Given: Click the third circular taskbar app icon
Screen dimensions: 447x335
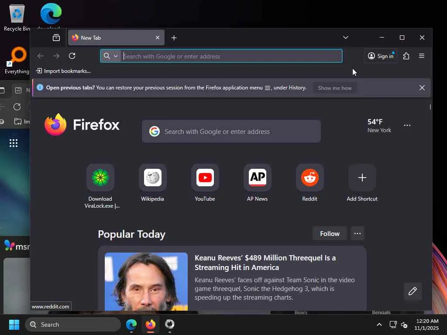Looking at the screenshot, I should (170, 325).
